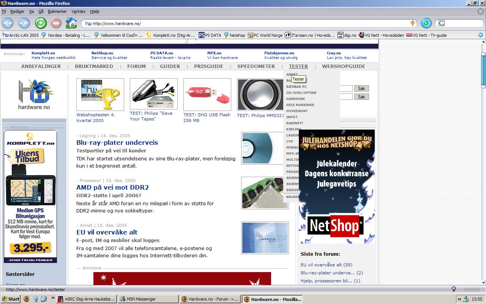Screen dimensions: 486x304
Task: Click the URL address field
Action: click(x=249, y=23)
